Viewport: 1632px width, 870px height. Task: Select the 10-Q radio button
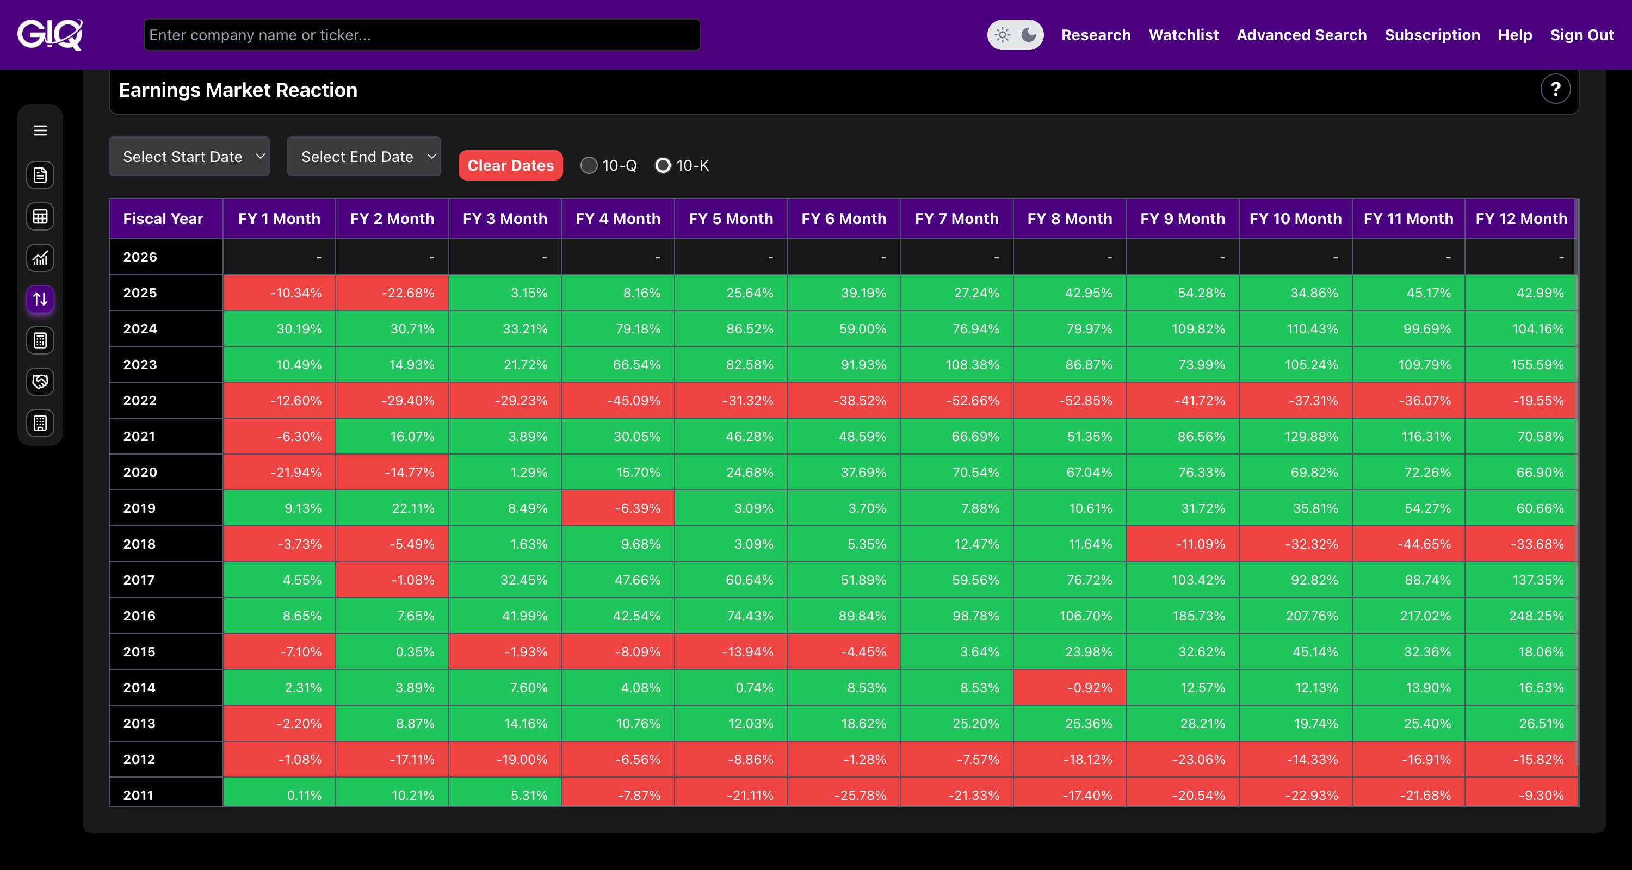pyautogui.click(x=589, y=165)
